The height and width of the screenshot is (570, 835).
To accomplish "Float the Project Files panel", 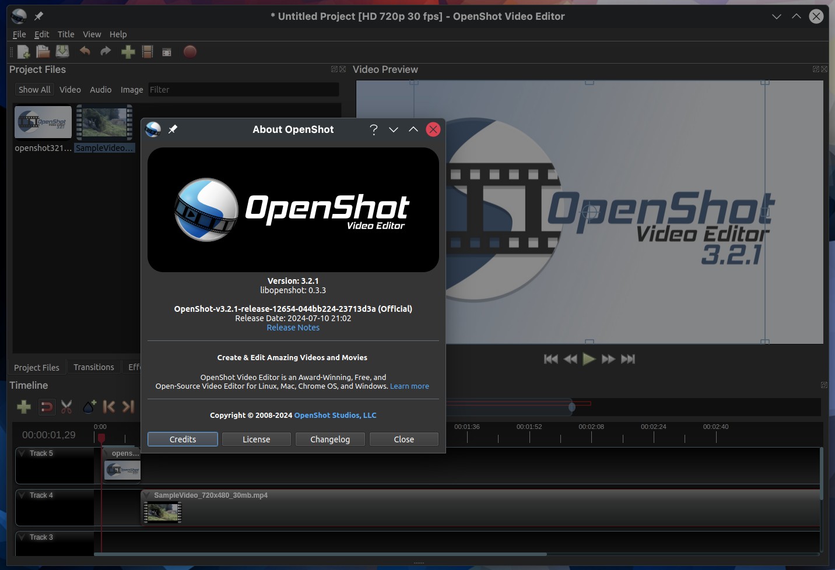I will [334, 69].
